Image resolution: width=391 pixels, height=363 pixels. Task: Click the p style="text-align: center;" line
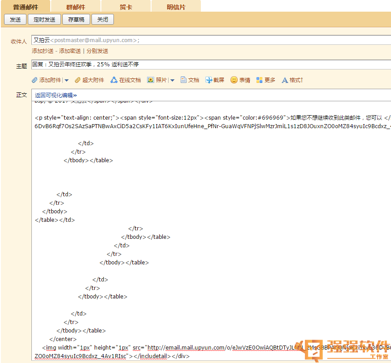213,117
